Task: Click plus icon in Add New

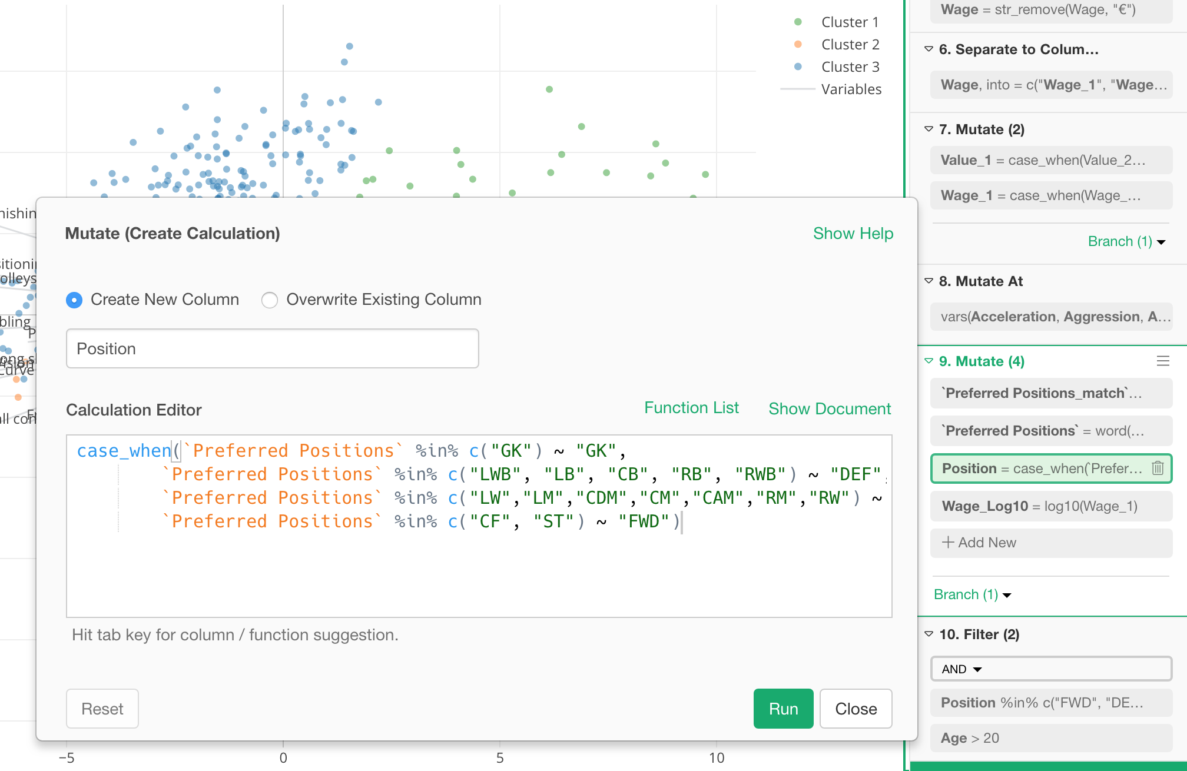Action: pyautogui.click(x=948, y=543)
